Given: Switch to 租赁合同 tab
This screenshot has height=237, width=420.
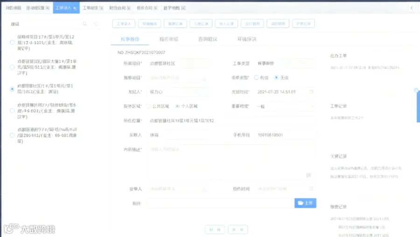Looking at the screenshot, I should pos(117,8).
